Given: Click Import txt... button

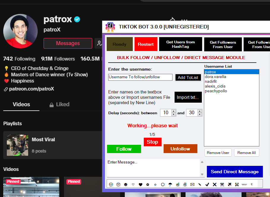Looking at the screenshot, I should tap(188, 97).
